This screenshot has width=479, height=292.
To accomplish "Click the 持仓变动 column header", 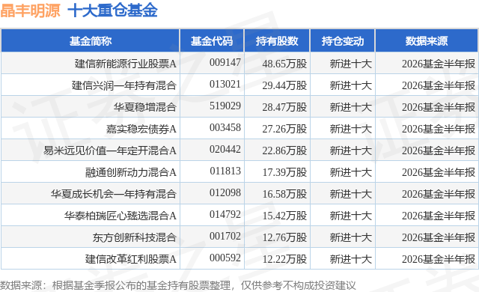I will point(343,41).
